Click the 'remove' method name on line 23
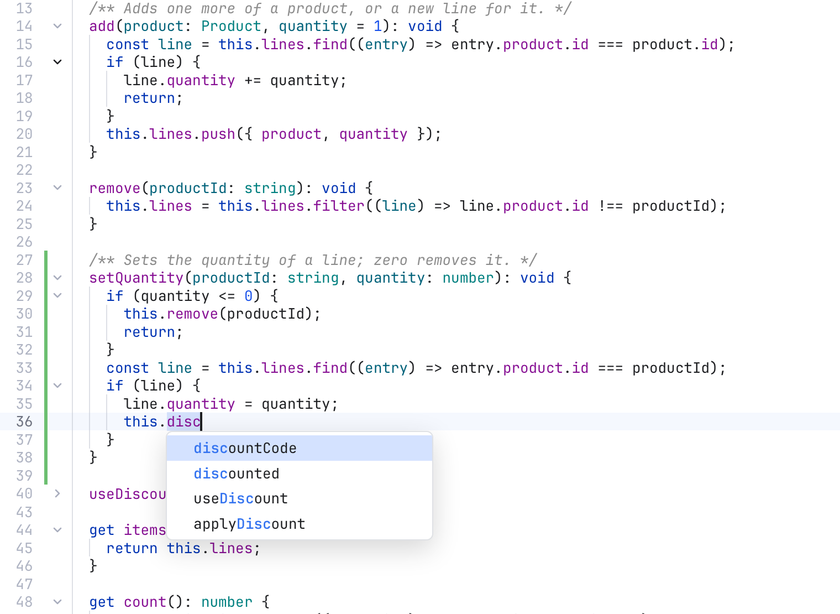840x614 pixels. [115, 188]
